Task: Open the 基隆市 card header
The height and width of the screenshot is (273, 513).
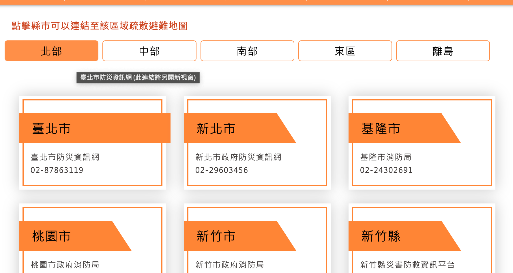Action: click(404, 128)
